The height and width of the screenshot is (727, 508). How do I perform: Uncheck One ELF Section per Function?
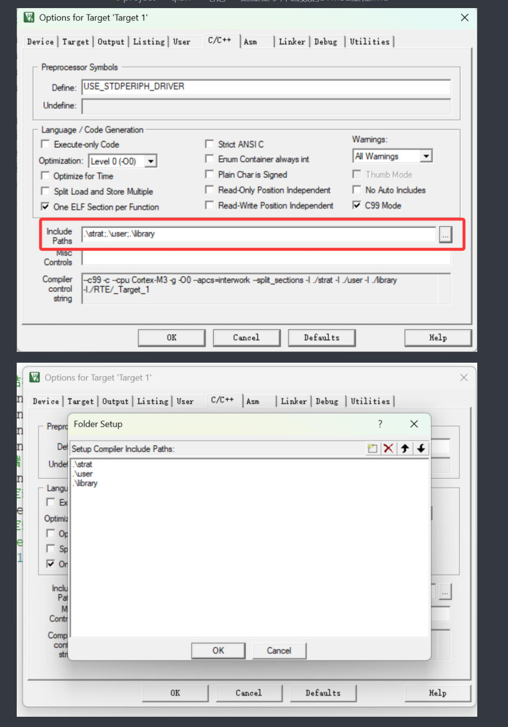click(x=45, y=207)
